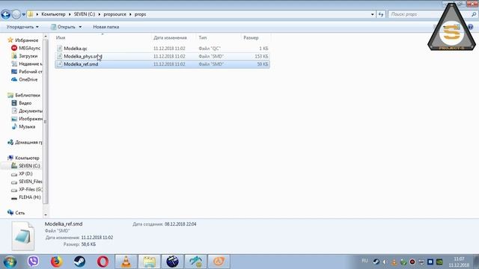The image size is (479, 269).
Task: Click the folder icon in the address bar
Action: click(x=31, y=14)
